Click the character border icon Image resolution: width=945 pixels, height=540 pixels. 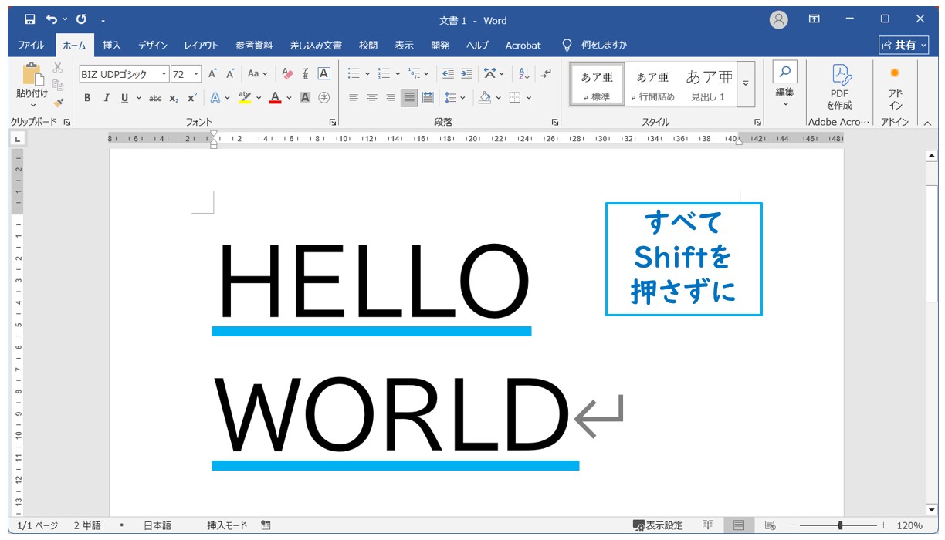(x=324, y=74)
